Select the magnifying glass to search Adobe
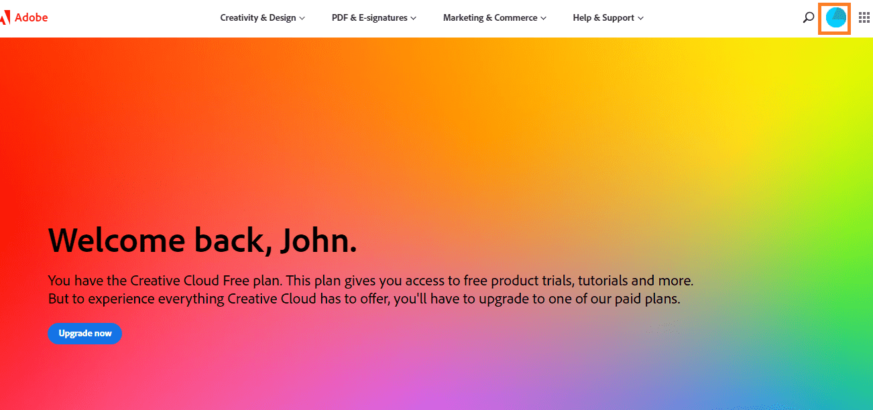 coord(808,17)
